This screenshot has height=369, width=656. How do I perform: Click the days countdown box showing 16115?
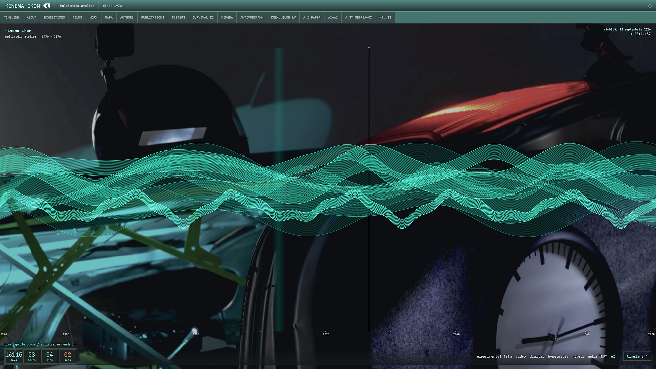tap(14, 357)
